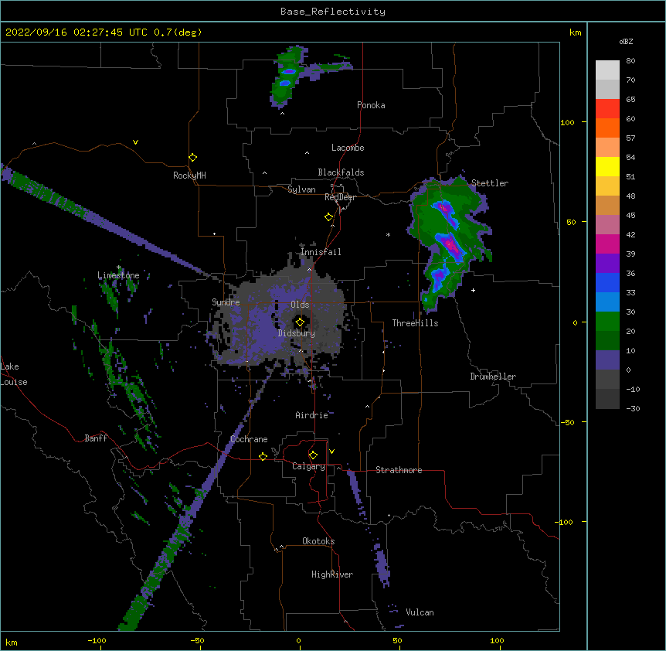Click the Lacombe town label
Viewport: 666px width, 651px height.
click(x=348, y=148)
